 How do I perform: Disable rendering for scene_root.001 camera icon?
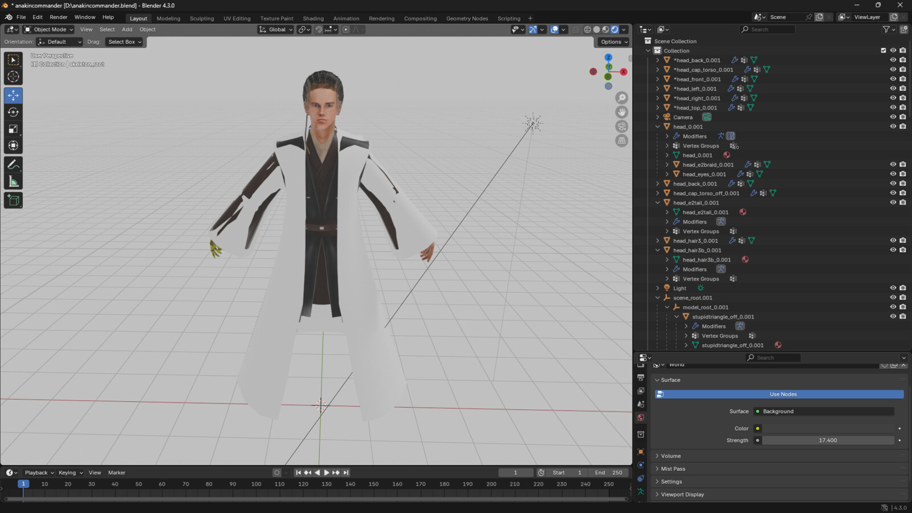pyautogui.click(x=903, y=298)
